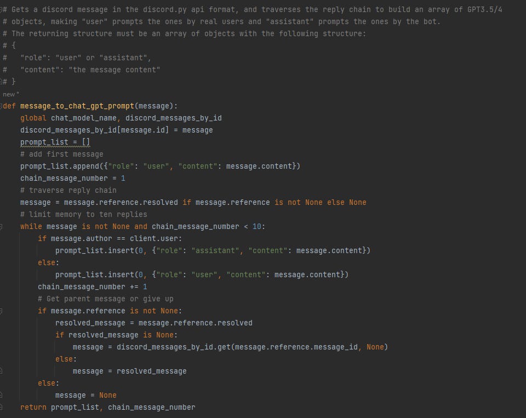
Task: Click 'discord_messages_by_id.get' call
Action: (174, 347)
